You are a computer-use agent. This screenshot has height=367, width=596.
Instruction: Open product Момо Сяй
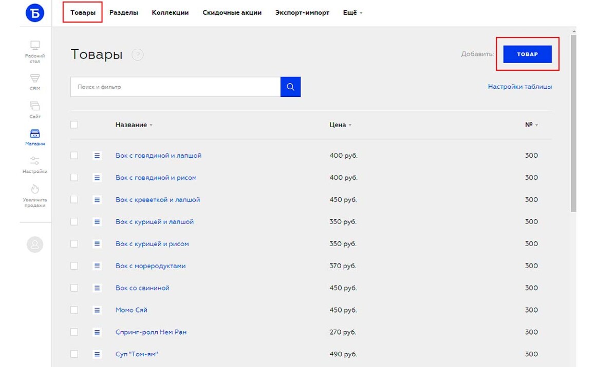(x=131, y=310)
